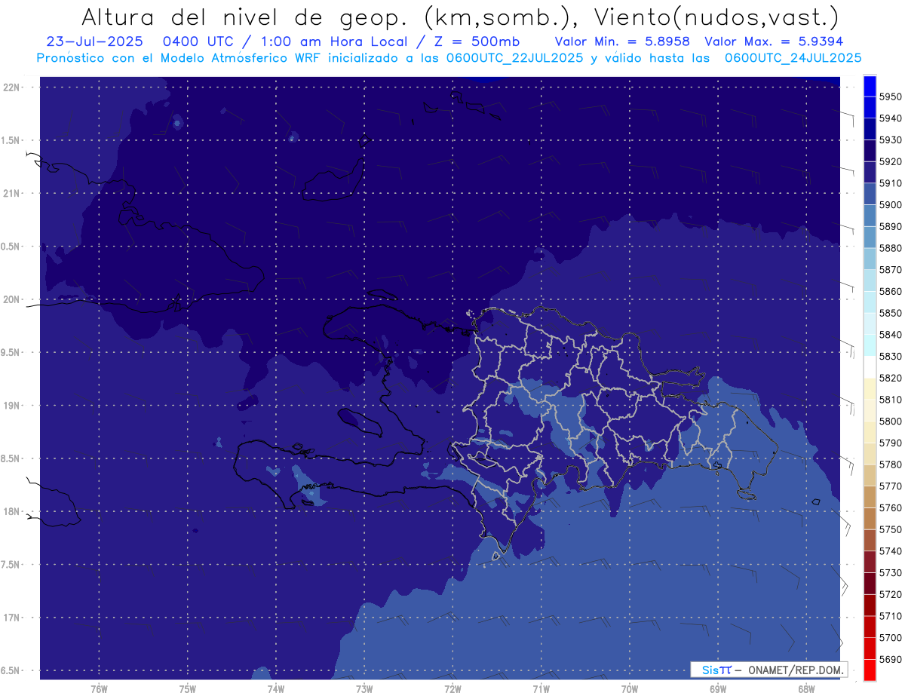Click the '7.5N' latitude label

coord(11,565)
